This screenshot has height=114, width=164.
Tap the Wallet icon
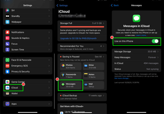click(7, 94)
